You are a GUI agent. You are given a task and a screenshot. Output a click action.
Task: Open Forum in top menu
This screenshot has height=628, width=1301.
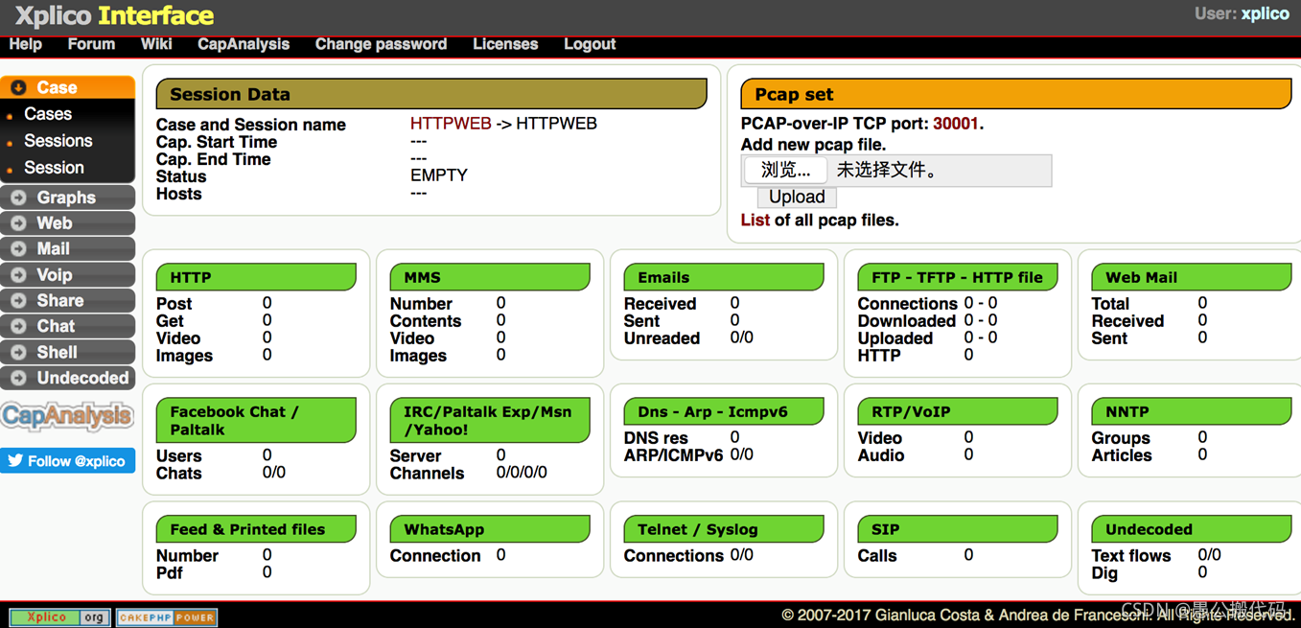[x=91, y=44]
